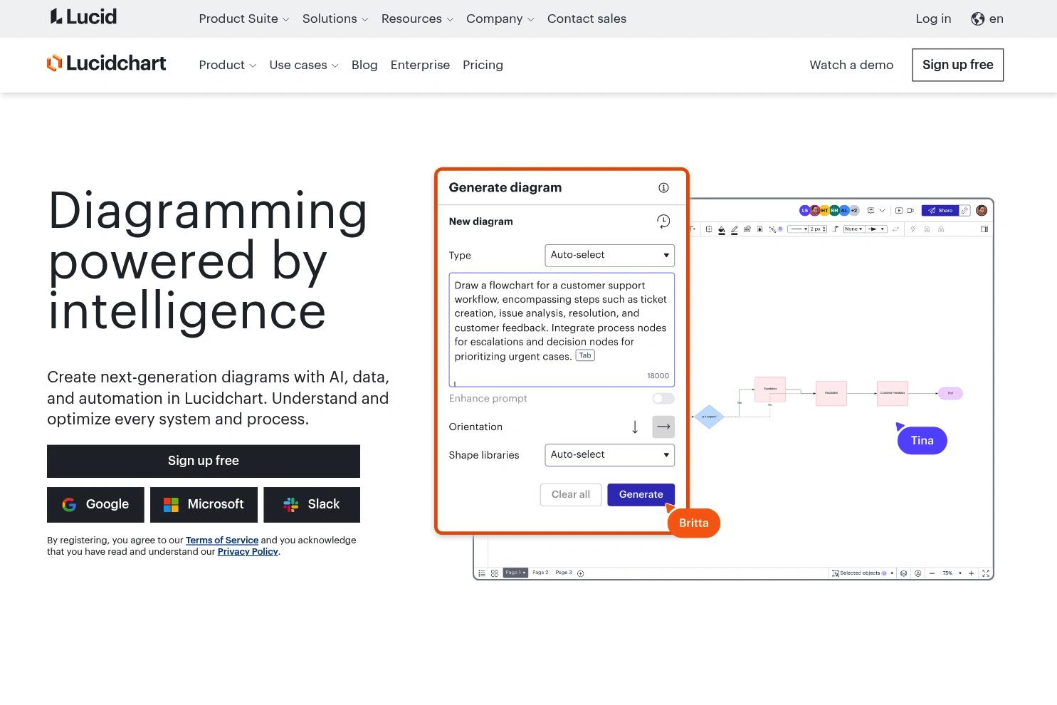
Task: Click the zoom out minus icon
Action: 932,573
